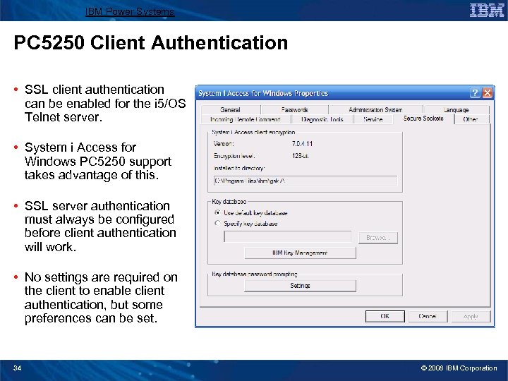Click the slide title PC5250 Client Authentication
The height and width of the screenshot is (381, 508).
point(151,42)
